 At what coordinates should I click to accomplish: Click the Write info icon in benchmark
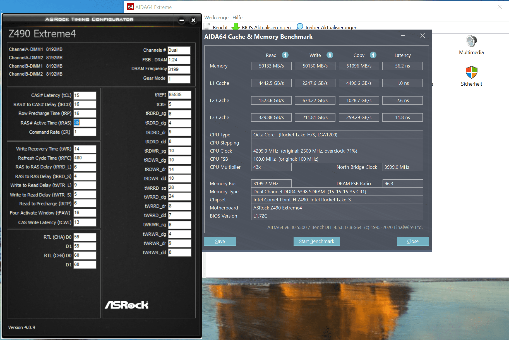pyautogui.click(x=330, y=55)
